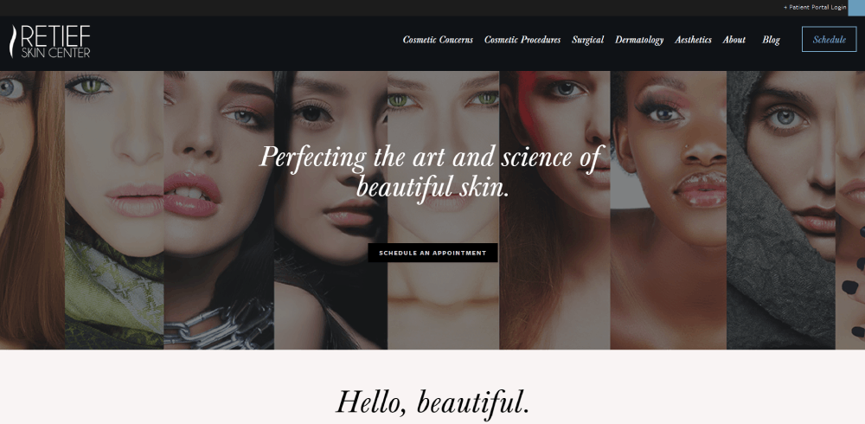Click the dark-haired woman's face panel
The width and height of the screenshot is (865, 424).
point(330,209)
